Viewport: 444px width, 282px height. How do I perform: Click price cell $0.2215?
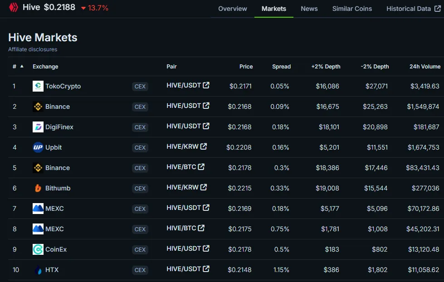239,188
